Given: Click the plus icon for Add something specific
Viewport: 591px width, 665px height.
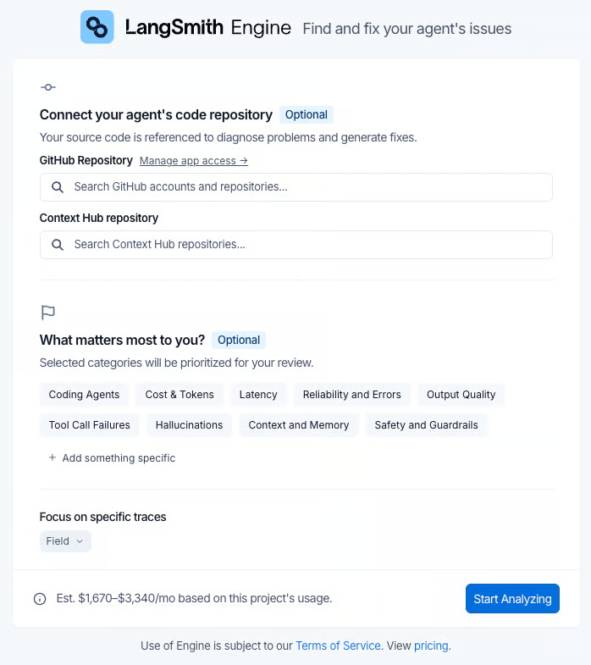Looking at the screenshot, I should pyautogui.click(x=52, y=457).
